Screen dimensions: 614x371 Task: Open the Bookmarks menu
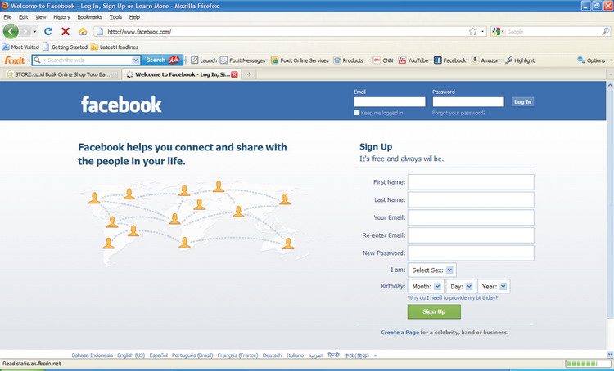click(90, 17)
